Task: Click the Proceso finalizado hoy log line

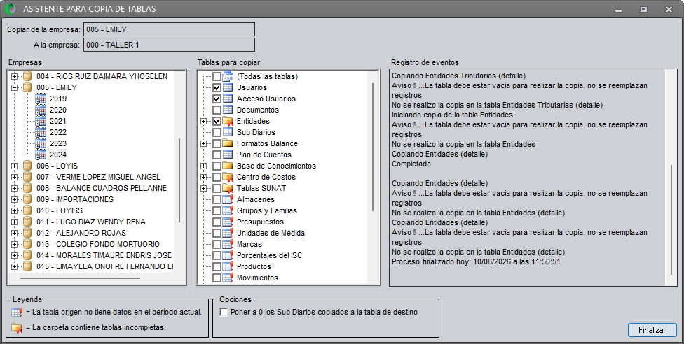Action: (476, 262)
